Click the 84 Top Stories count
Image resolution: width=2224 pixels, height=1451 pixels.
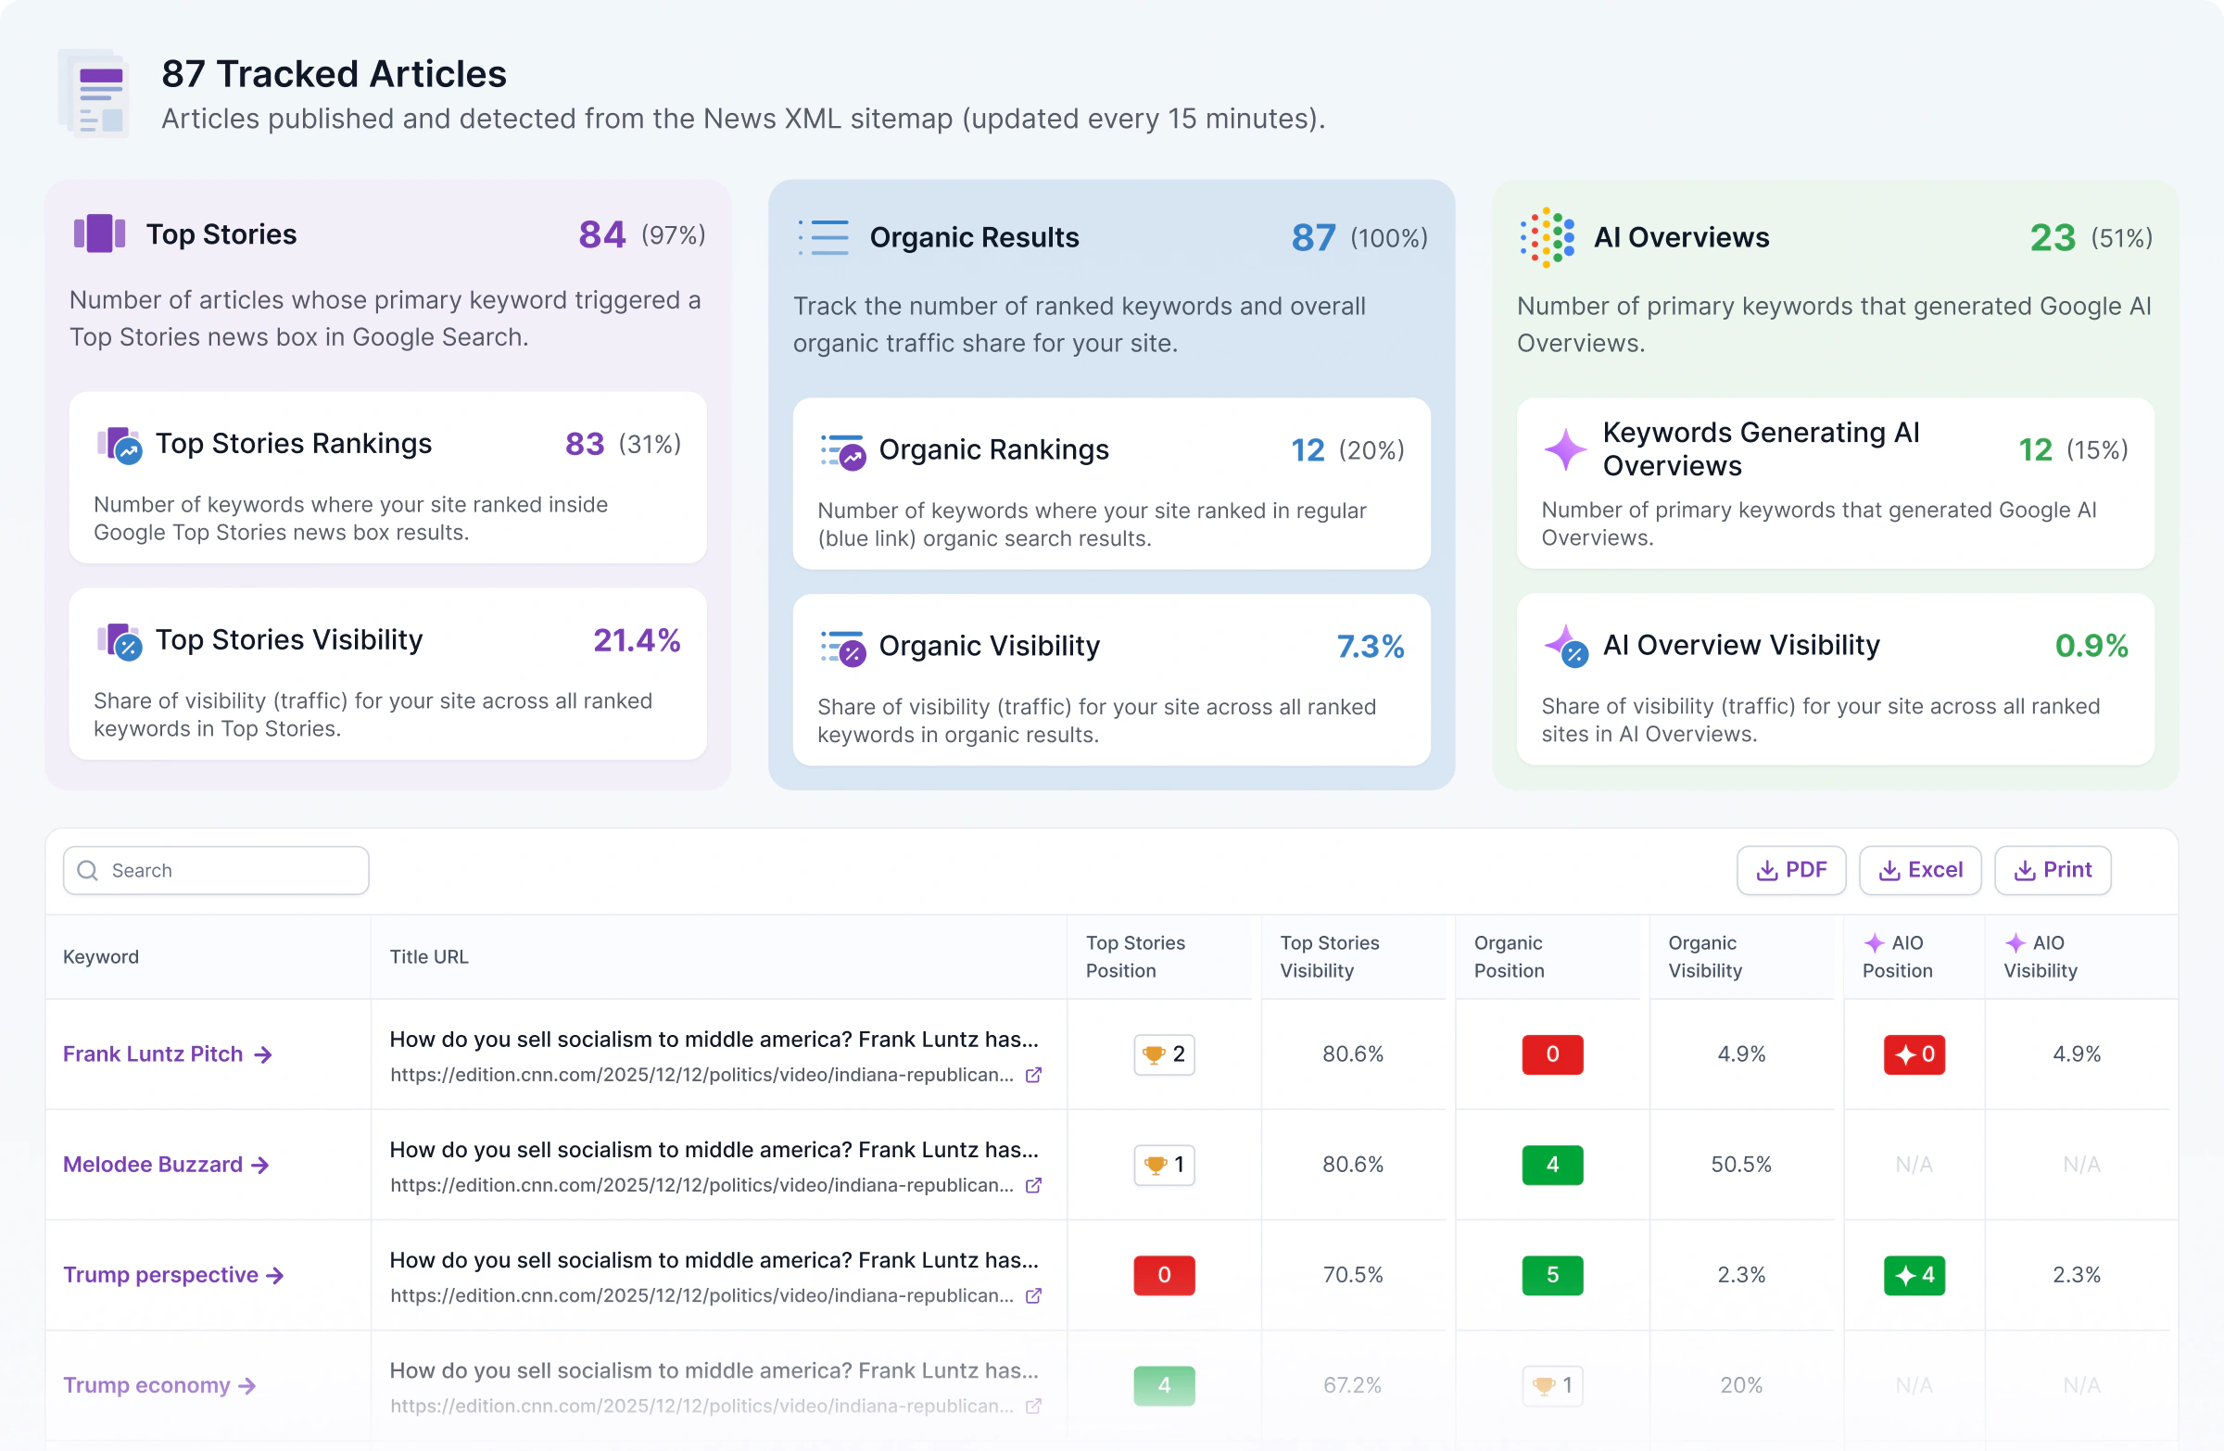(601, 233)
